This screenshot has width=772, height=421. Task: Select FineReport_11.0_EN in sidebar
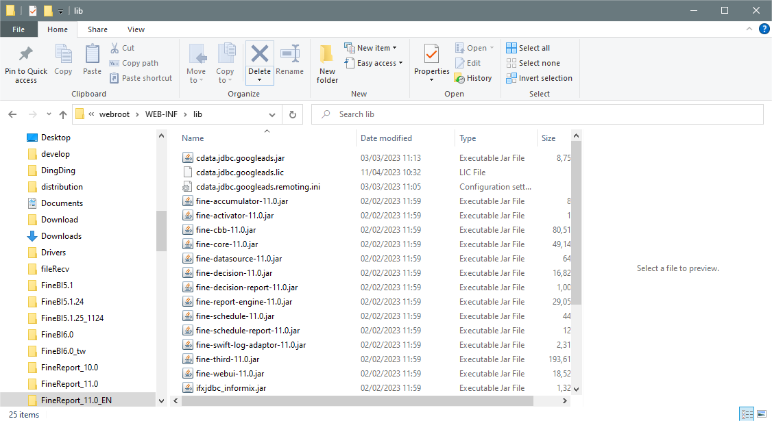click(x=76, y=400)
